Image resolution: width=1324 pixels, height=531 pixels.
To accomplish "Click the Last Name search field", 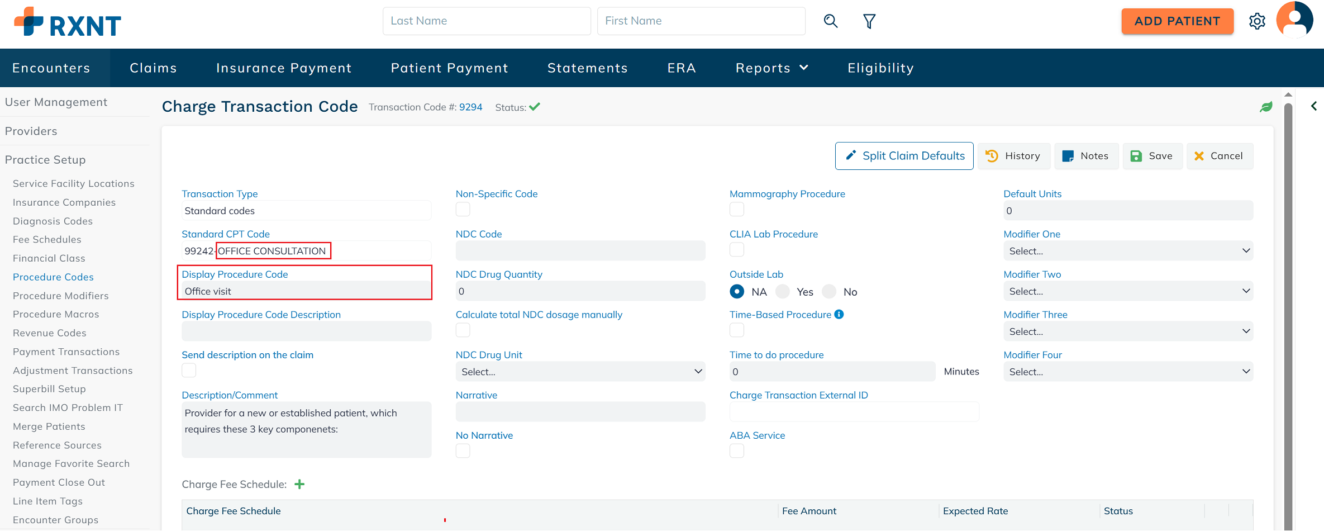I will tap(486, 21).
